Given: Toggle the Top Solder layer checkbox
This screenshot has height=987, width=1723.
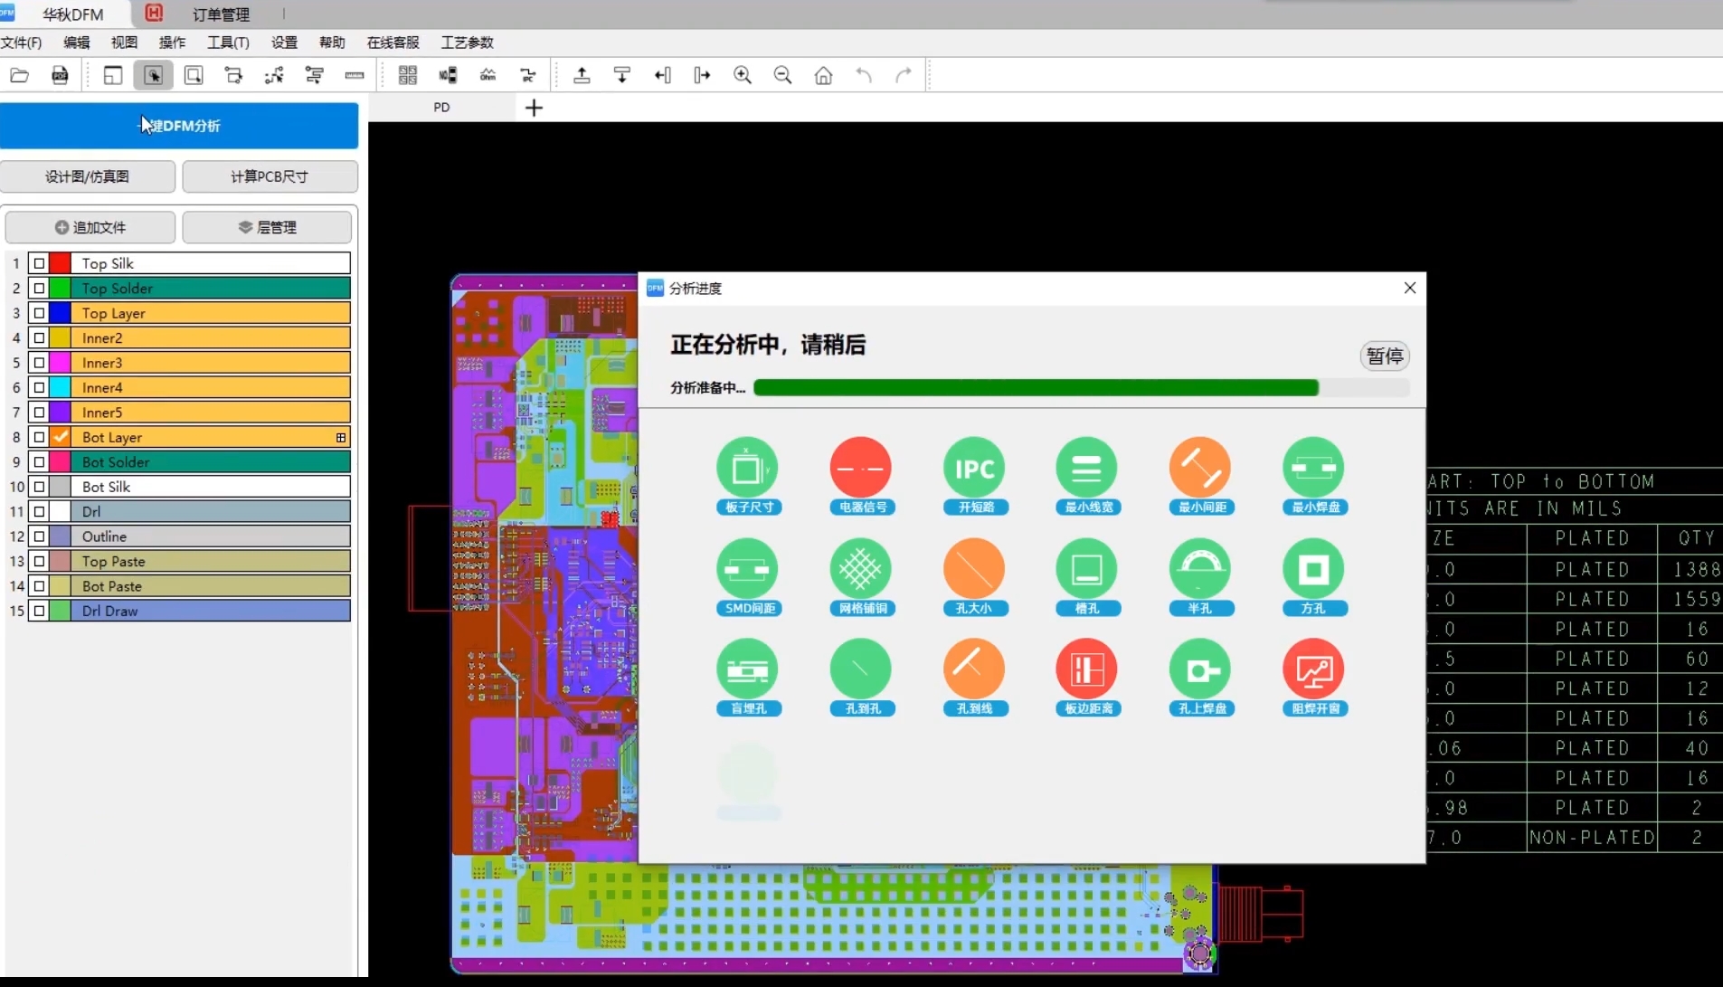Looking at the screenshot, I should [39, 288].
